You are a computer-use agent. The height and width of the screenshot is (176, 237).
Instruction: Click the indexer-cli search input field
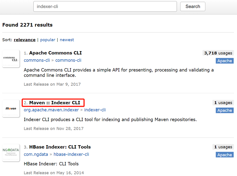click(105, 7)
